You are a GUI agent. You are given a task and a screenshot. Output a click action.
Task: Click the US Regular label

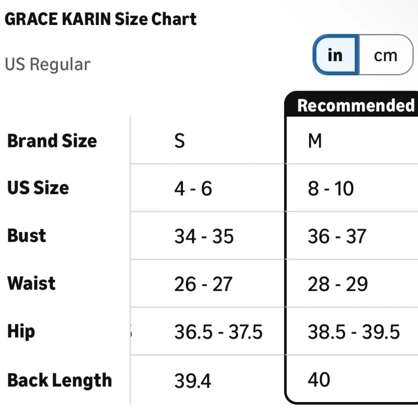[x=48, y=64]
